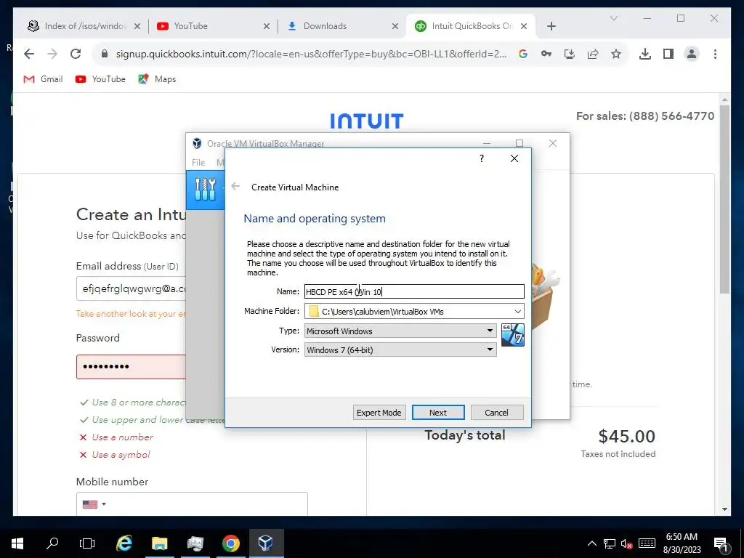The height and width of the screenshot is (558, 744).
Task: Open the notification center
Action: (x=721, y=543)
